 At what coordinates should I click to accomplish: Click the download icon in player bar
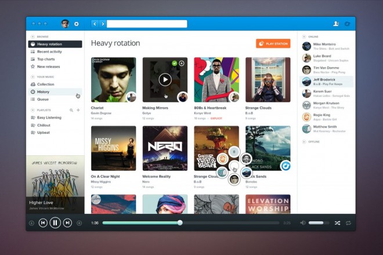[x=31, y=223]
